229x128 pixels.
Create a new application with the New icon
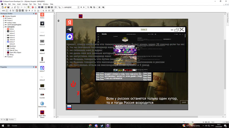click(x=3, y=7)
